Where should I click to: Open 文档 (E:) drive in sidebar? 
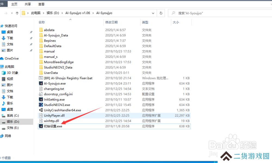click(13, 128)
